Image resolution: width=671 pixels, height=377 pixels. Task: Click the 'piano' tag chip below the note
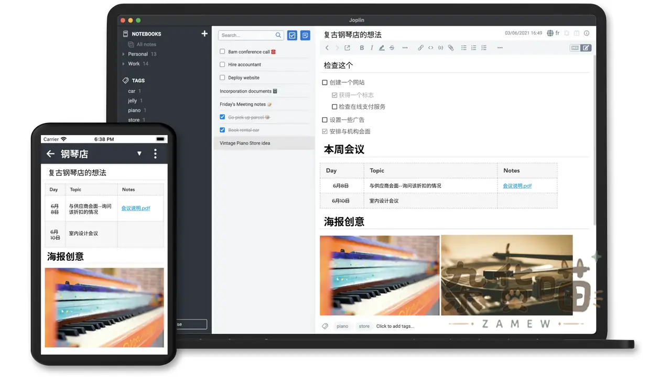tap(342, 326)
